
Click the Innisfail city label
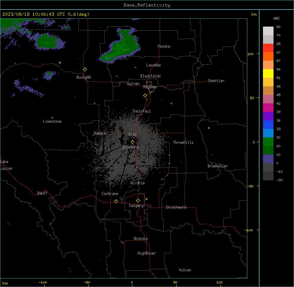pos(142,111)
